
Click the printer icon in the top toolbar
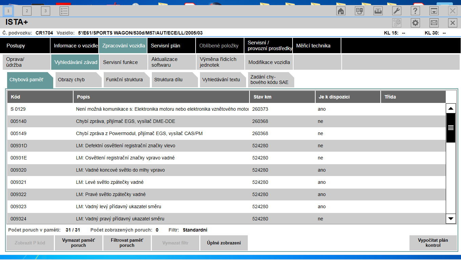point(378,11)
